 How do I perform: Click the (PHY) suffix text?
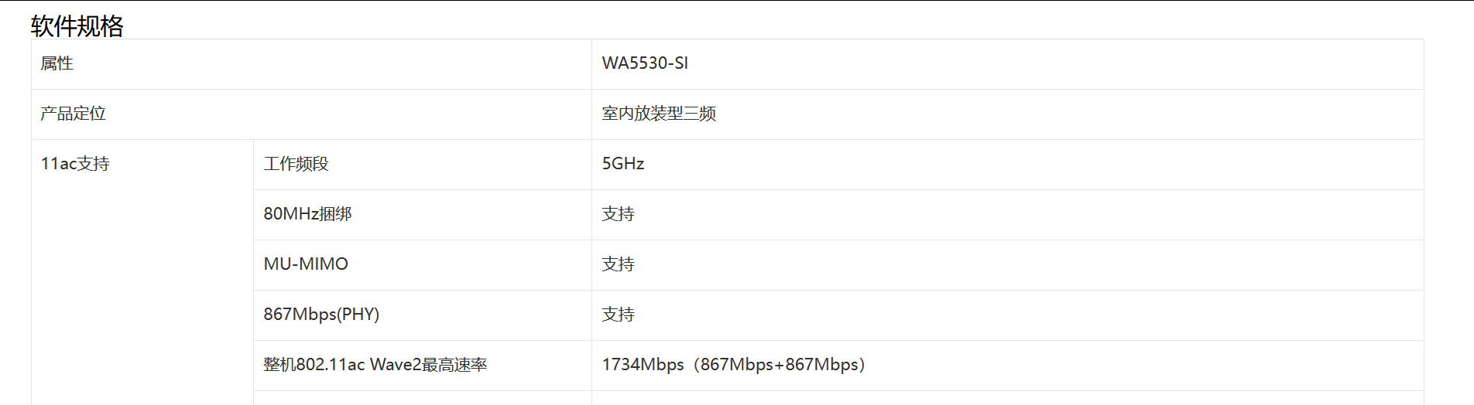click(358, 315)
